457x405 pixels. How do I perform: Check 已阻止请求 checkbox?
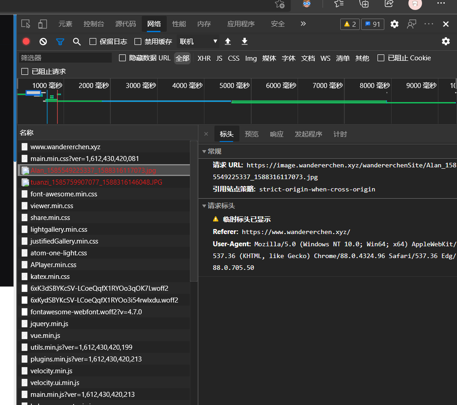[x=25, y=71]
